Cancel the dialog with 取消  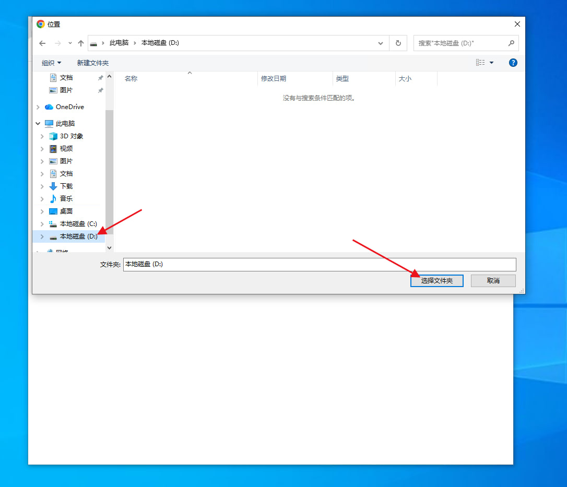point(493,281)
